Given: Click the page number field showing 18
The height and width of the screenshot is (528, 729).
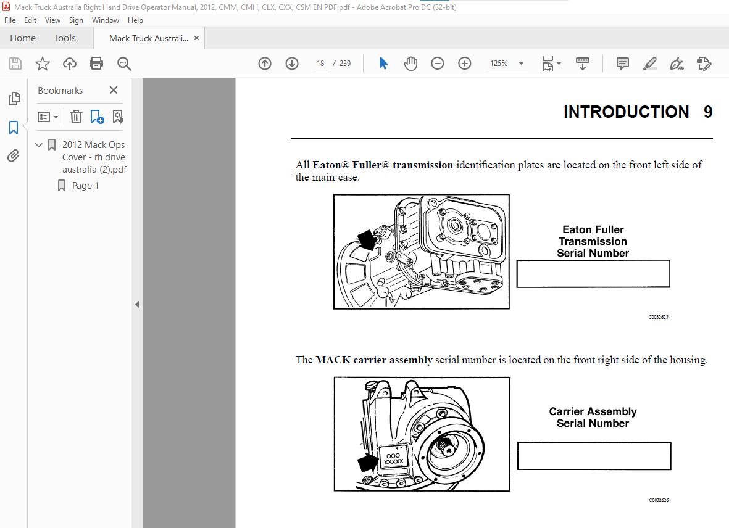Looking at the screenshot, I should [x=320, y=64].
